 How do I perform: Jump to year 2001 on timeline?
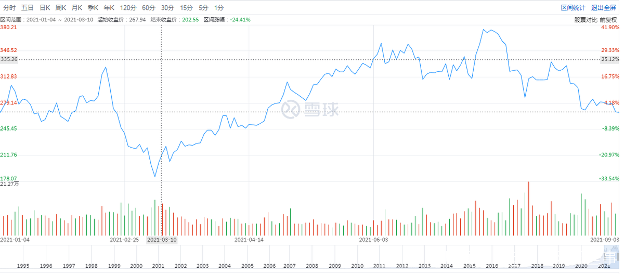click(158, 266)
